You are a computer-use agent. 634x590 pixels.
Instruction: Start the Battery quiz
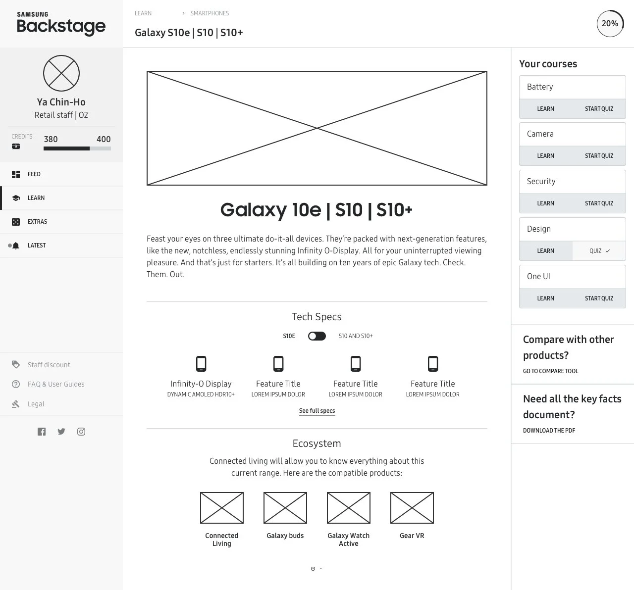coord(599,109)
